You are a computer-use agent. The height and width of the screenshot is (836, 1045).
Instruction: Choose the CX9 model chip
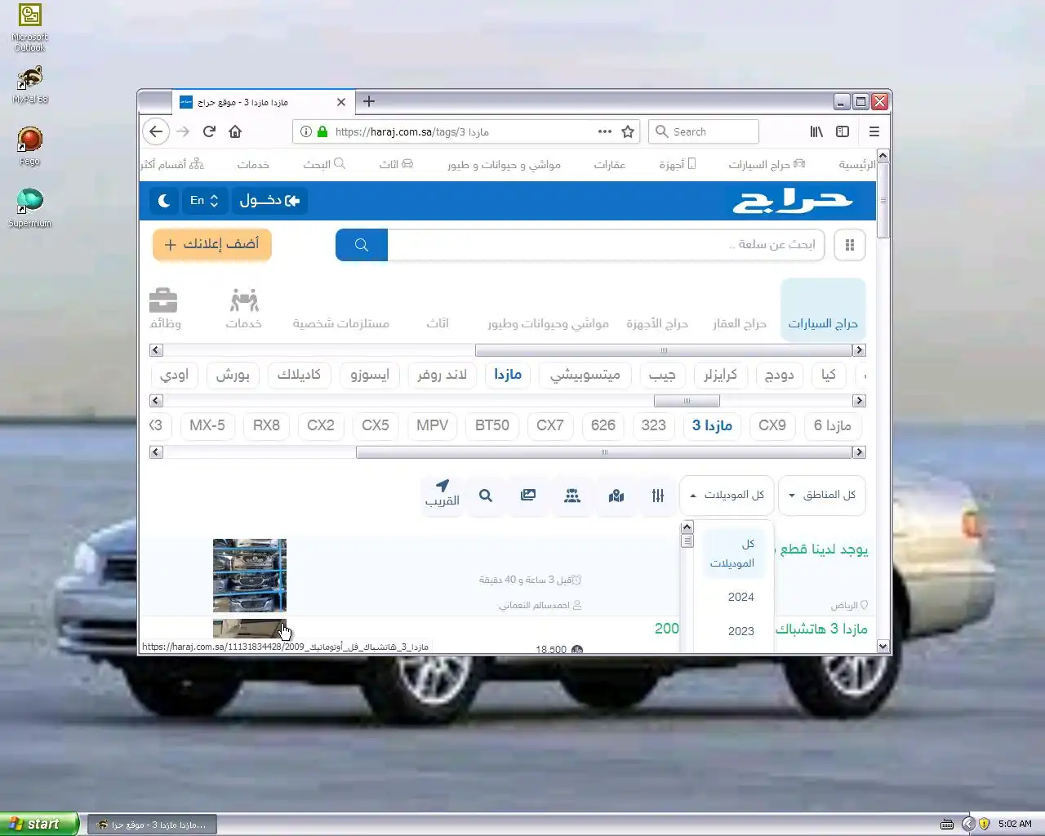(x=772, y=425)
